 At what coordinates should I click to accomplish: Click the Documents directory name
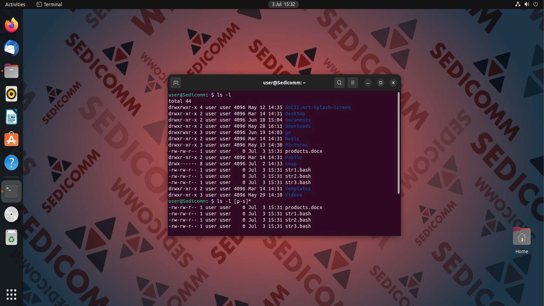click(298, 120)
